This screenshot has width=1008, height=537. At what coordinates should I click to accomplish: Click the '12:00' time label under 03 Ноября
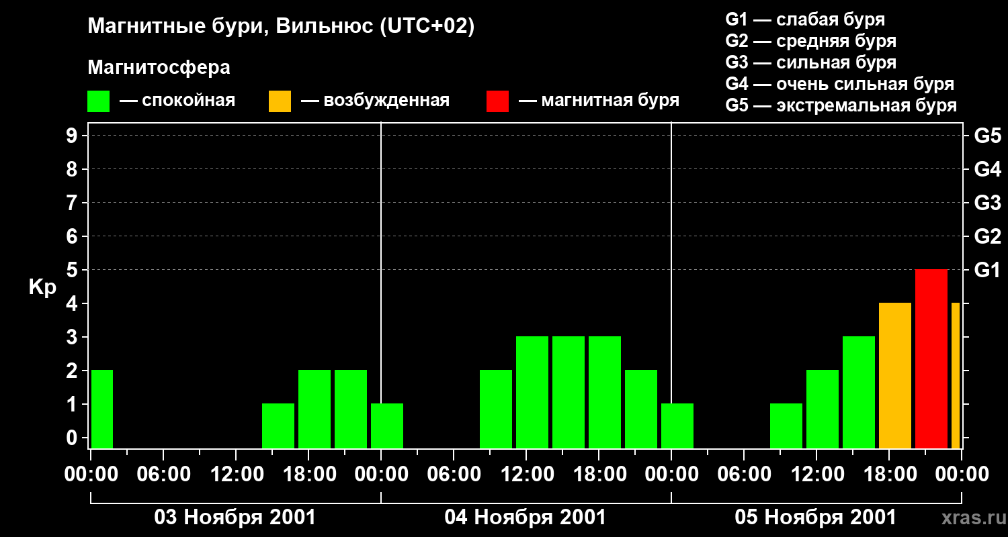[236, 475]
